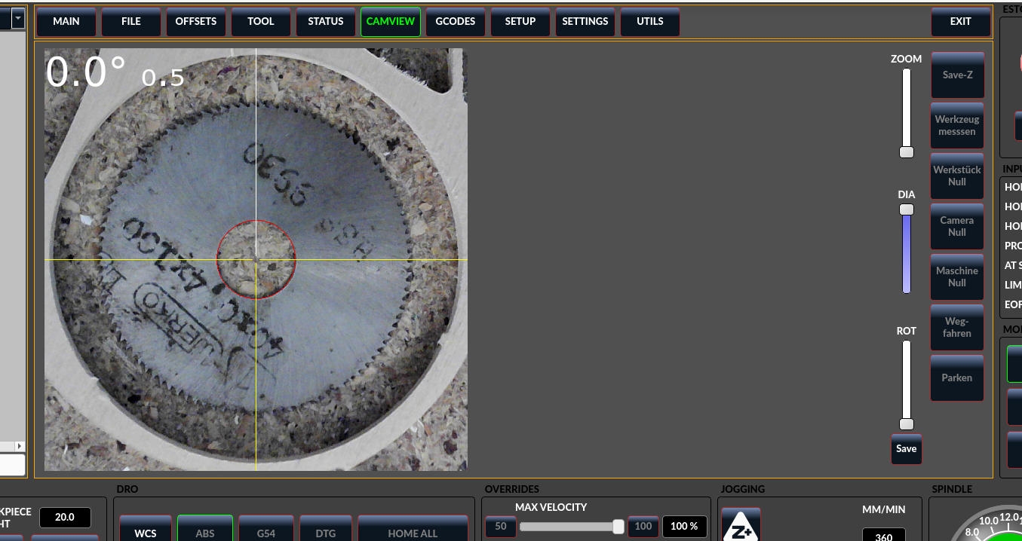The image size is (1022, 541).
Task: Set max velocity override to 100
Action: [643, 526]
